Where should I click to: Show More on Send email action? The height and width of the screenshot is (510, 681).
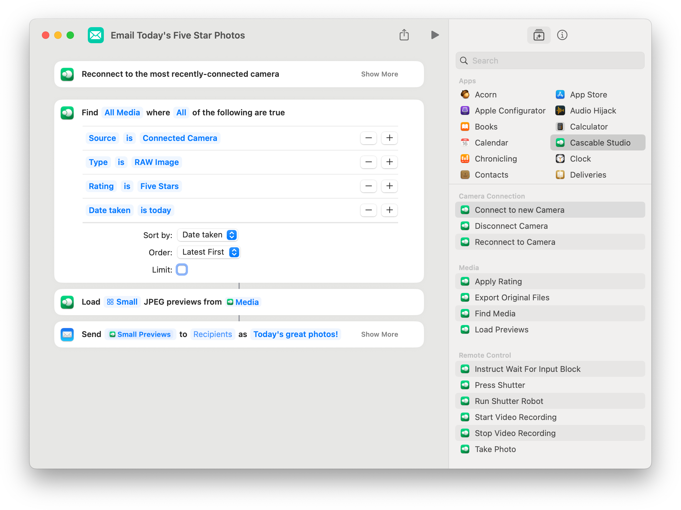(379, 334)
